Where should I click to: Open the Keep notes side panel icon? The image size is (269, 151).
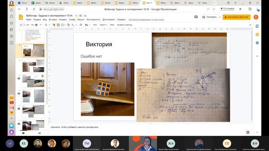coord(257,34)
